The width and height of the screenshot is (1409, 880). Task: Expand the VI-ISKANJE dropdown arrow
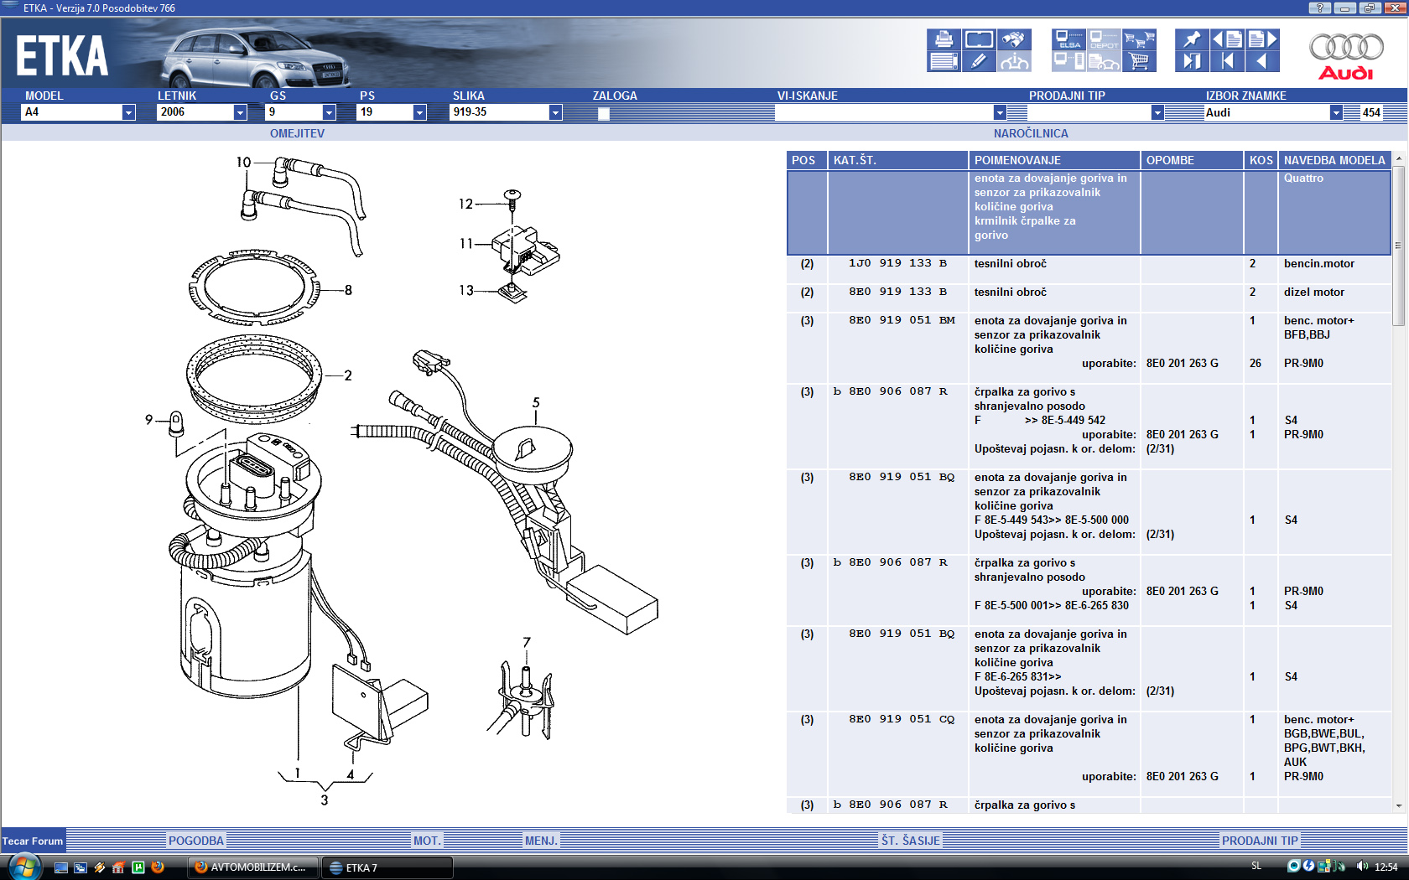(1000, 112)
